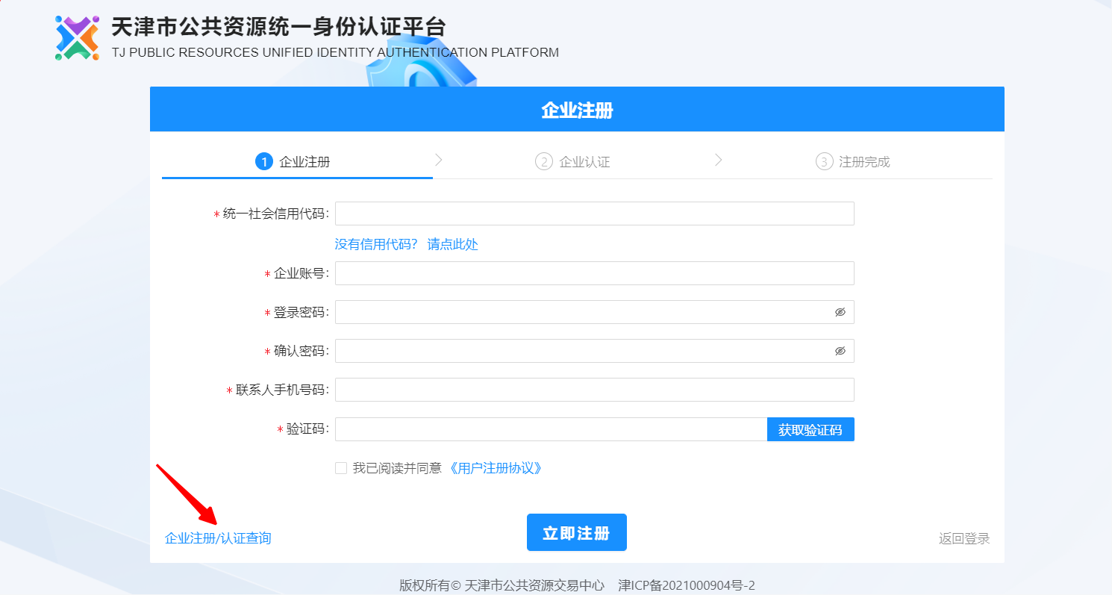
Task: Click the step 2 企业认证 circle icon
Action: click(544, 161)
